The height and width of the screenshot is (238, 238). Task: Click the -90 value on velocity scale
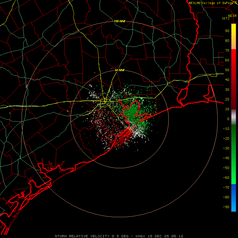point(226,207)
